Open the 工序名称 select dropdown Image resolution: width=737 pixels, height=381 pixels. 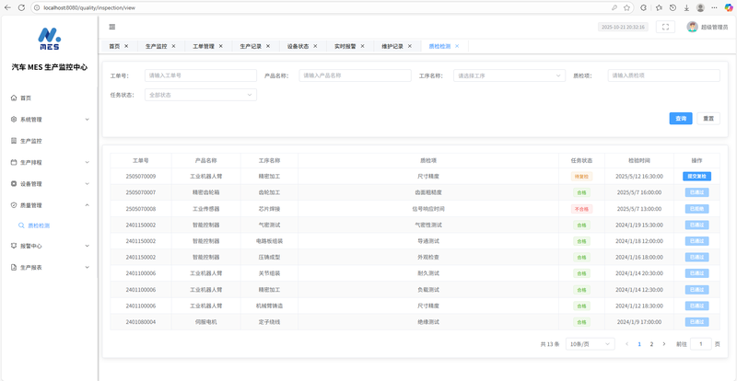pos(509,75)
